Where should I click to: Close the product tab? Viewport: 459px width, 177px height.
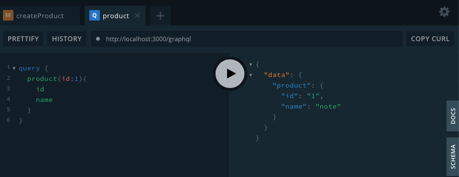(x=137, y=16)
